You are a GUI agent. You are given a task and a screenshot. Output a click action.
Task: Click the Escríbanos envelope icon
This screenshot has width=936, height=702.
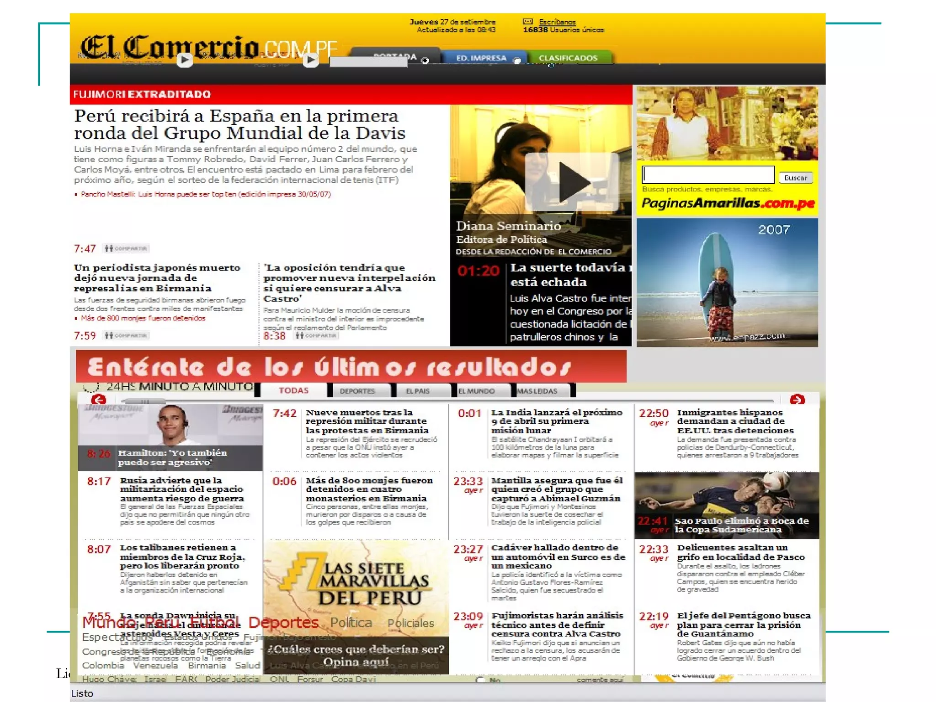(x=527, y=21)
